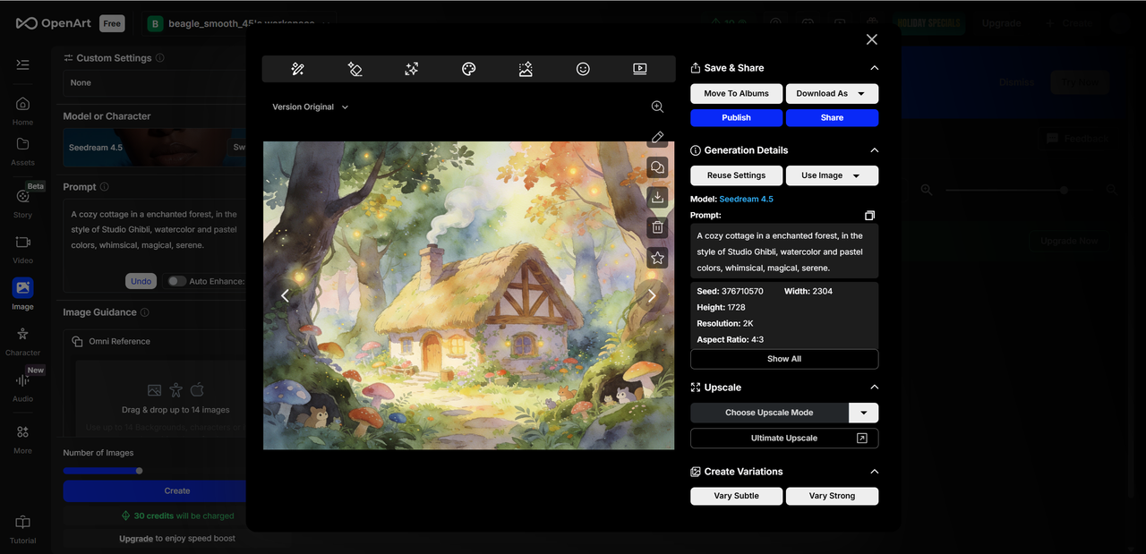Favorite the image with star icon
Image resolution: width=1146 pixels, height=554 pixels.
[657, 258]
